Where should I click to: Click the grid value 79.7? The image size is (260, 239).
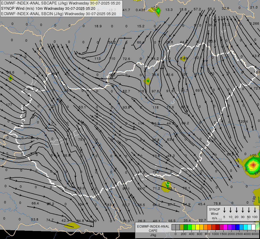(x=156, y=172)
